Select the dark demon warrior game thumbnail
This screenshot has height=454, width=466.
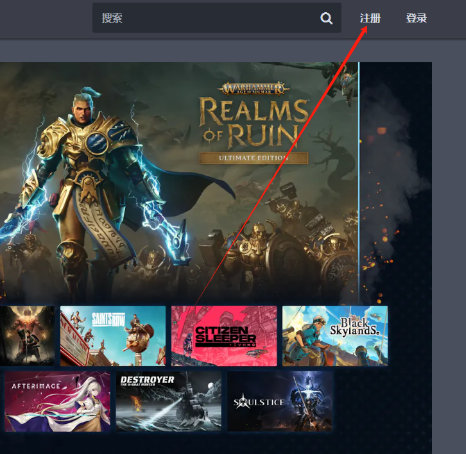27,336
